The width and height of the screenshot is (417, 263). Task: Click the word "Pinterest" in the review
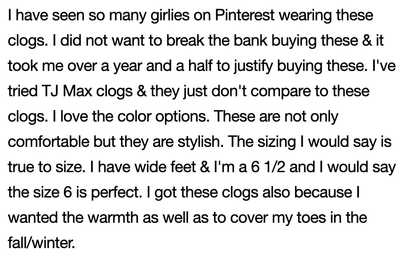pyautogui.click(x=244, y=16)
